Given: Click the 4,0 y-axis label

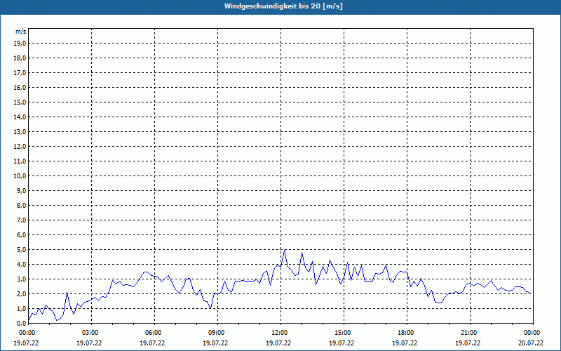Looking at the screenshot, I should click(x=21, y=265).
